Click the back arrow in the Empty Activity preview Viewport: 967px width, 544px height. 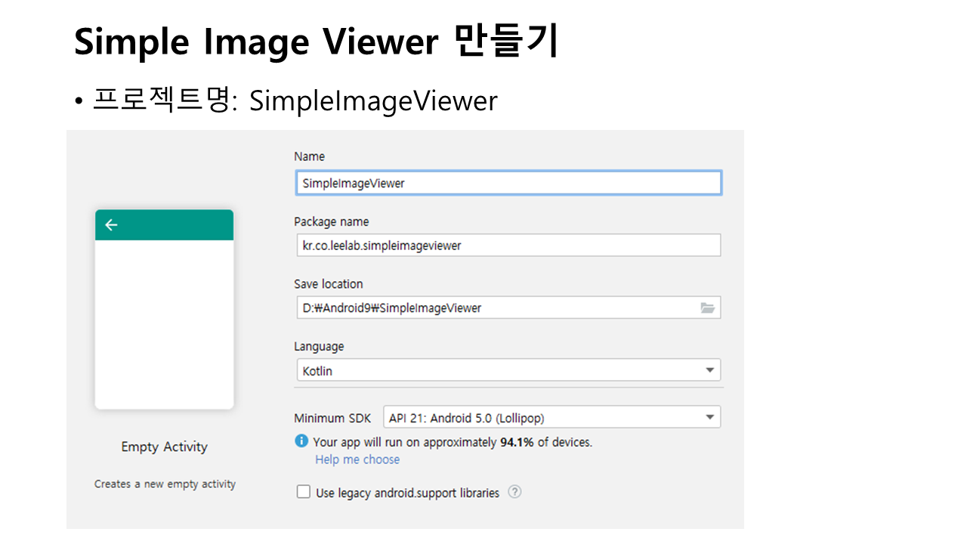(x=112, y=224)
